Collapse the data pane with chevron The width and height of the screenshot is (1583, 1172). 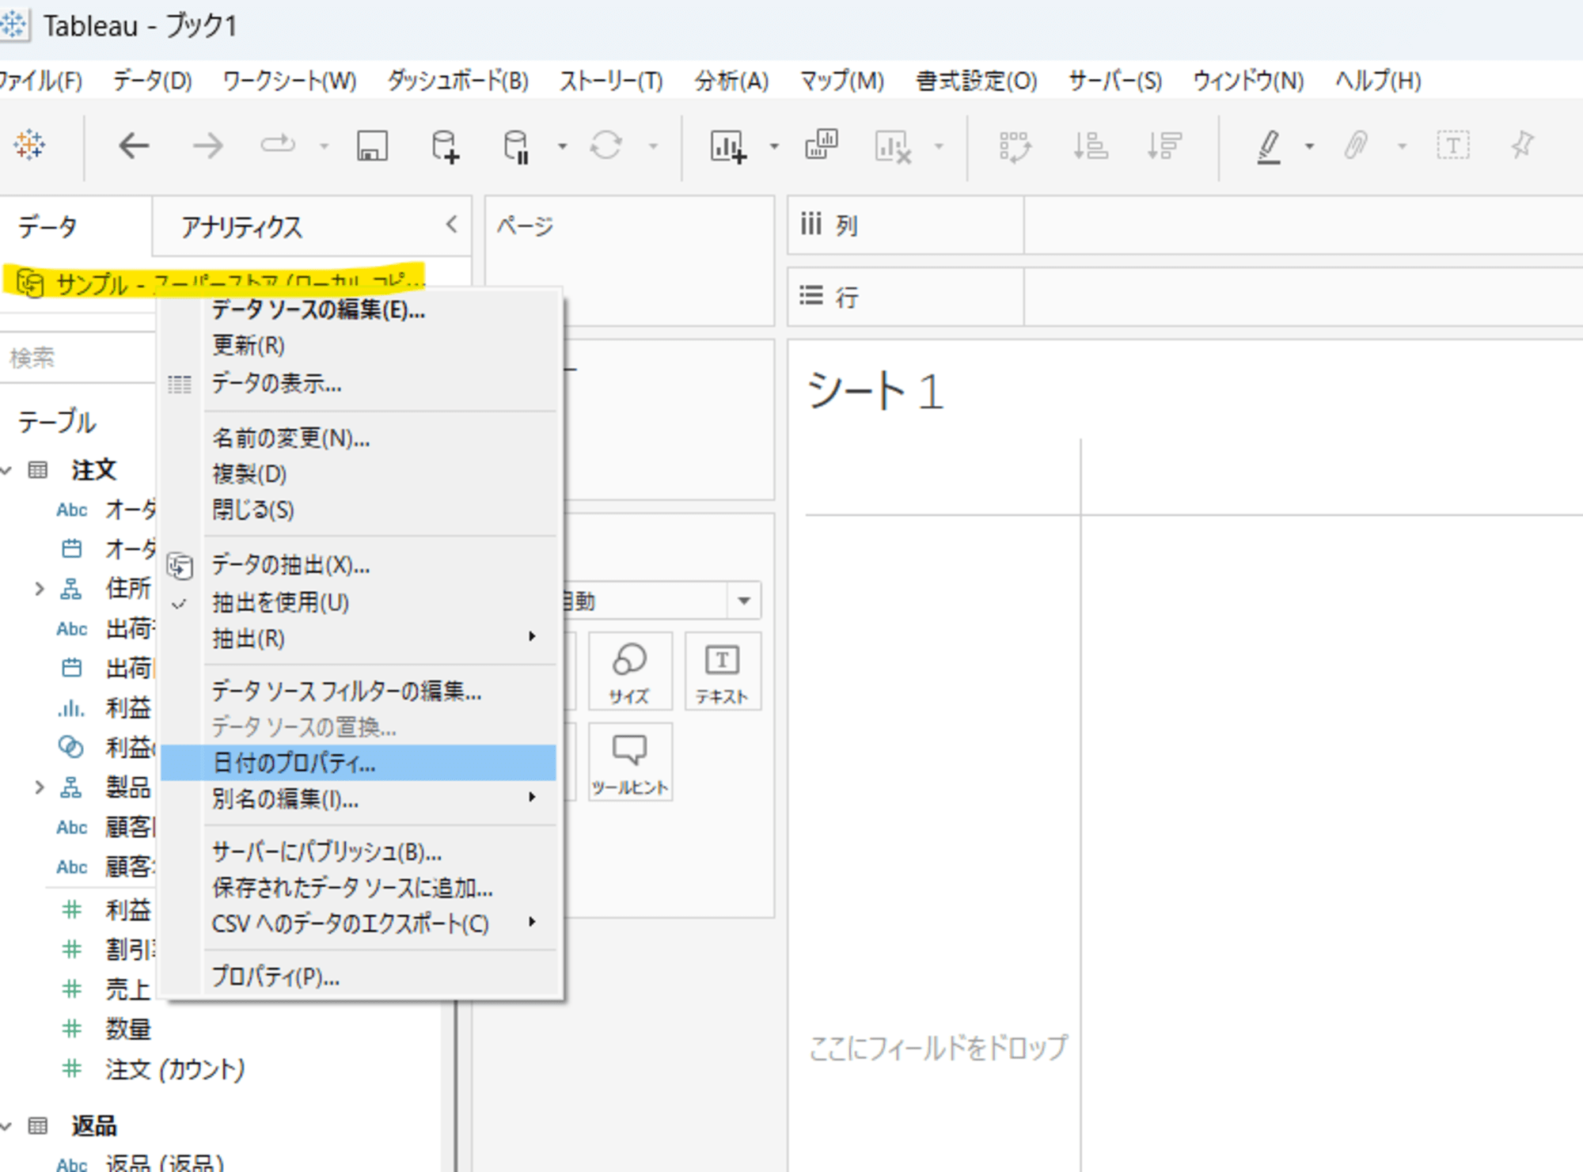452,225
